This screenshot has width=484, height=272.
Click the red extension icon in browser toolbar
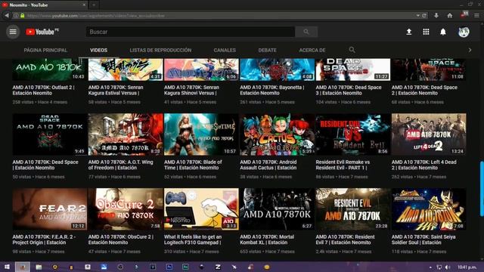click(x=464, y=15)
